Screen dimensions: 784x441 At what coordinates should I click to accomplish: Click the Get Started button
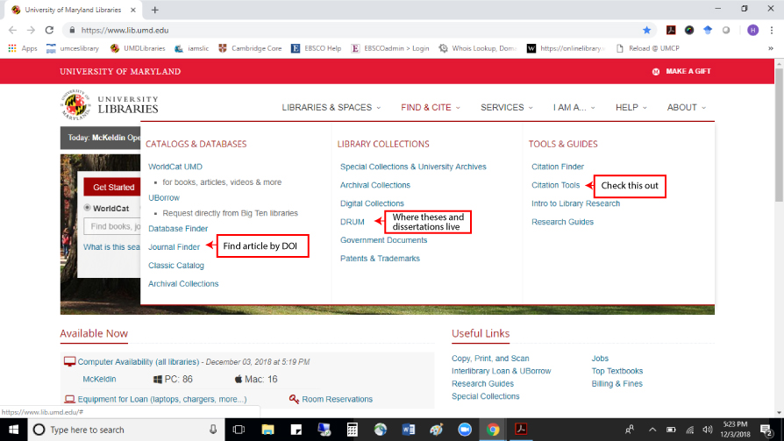(x=112, y=187)
